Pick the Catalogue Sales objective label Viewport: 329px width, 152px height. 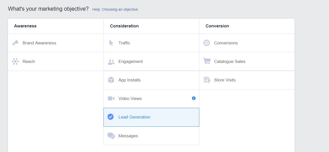coord(230,61)
